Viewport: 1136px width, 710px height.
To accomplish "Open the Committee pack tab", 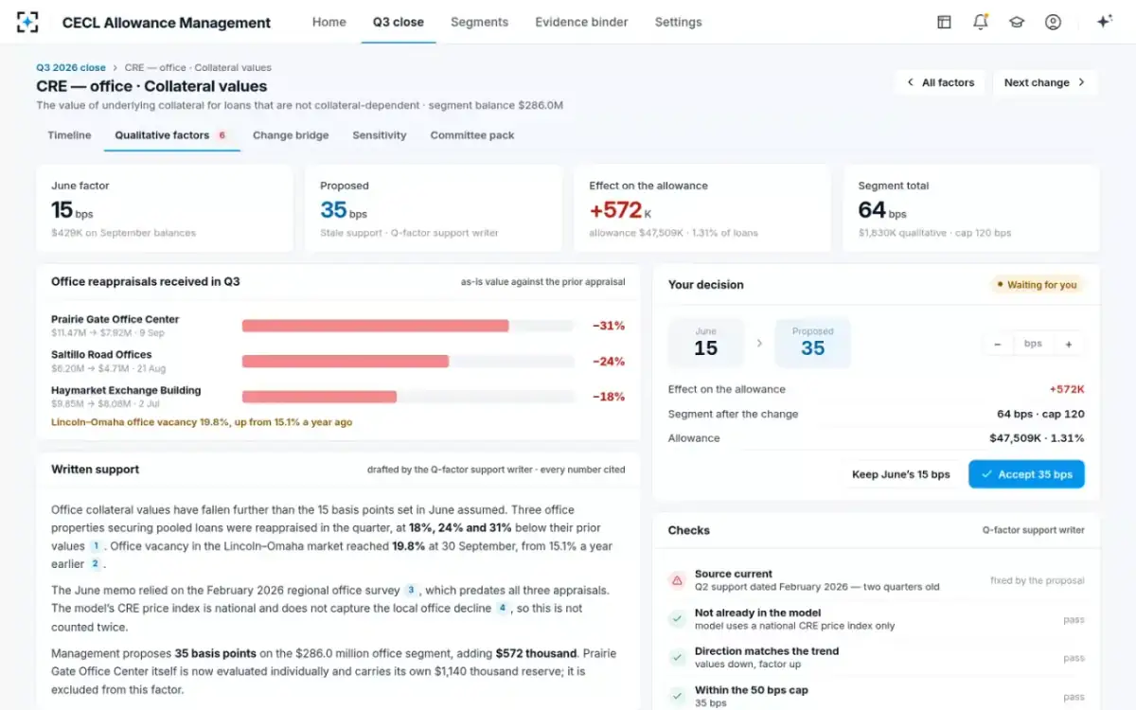I will [472, 135].
